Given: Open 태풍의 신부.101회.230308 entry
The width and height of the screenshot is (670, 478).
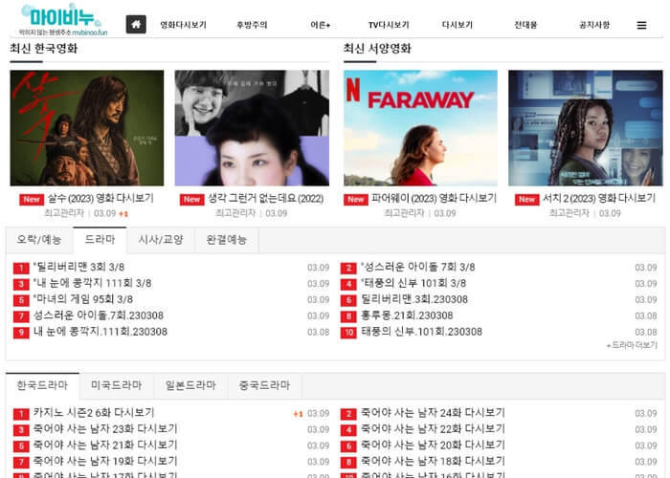Looking at the screenshot, I should click(x=421, y=332).
